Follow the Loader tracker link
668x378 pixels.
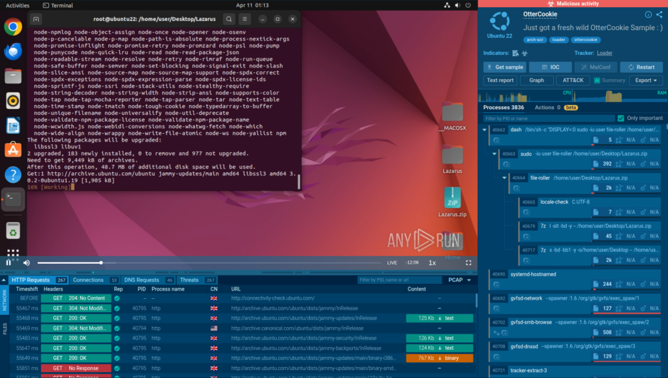[x=604, y=53]
